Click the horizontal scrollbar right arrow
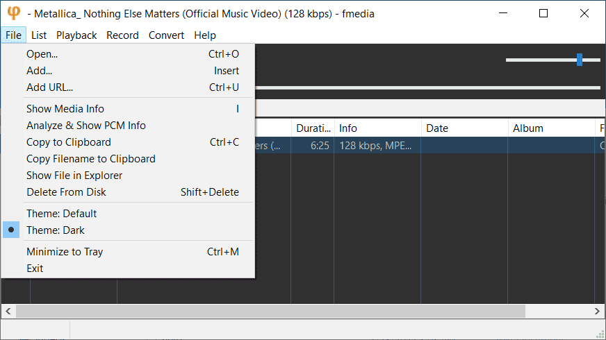Image resolution: width=606 pixels, height=340 pixels. 597,311
